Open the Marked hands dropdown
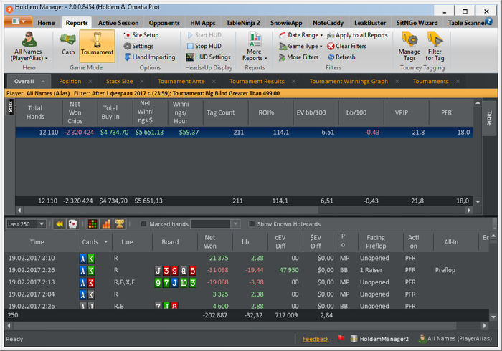Image resolution: width=502 pixels, height=351 pixels. [235, 224]
